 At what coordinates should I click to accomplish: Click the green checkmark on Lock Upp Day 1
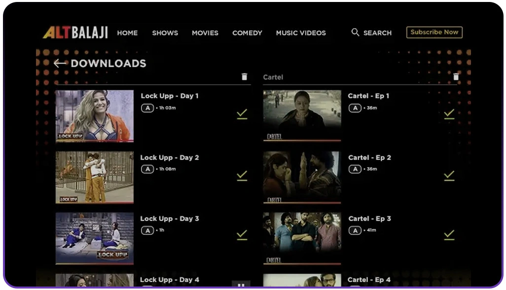(242, 114)
